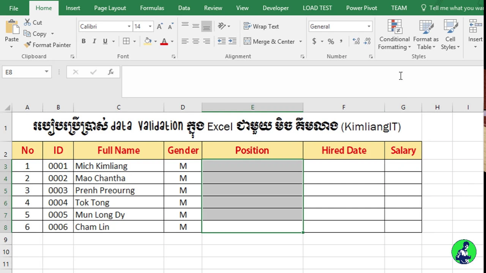Open Font Color palette arrow
Viewport: 486px width, 273px height.
(x=172, y=41)
